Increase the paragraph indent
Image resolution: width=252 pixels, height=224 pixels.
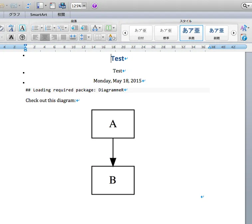click(x=84, y=28)
